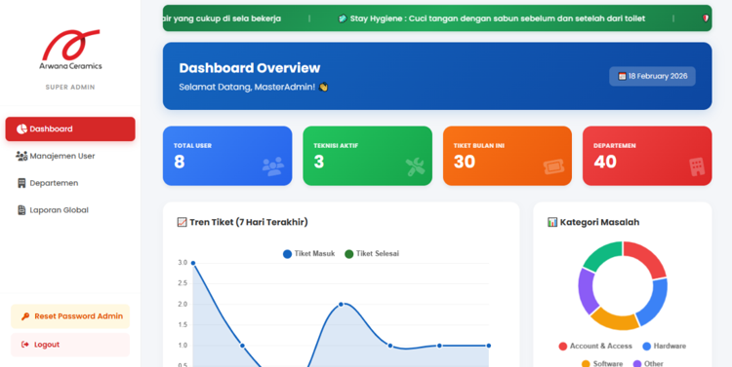Screen dimensions: 732x367
Task: Open the Dashboard menu item
Action: click(x=70, y=129)
